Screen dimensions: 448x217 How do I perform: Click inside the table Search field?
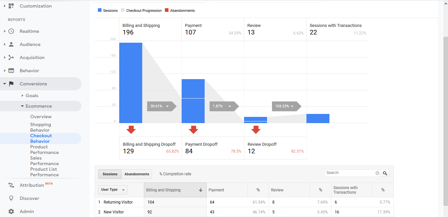coord(348,173)
